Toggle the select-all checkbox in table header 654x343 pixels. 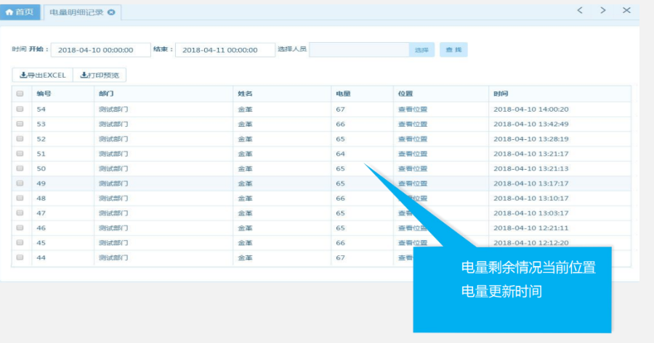click(x=20, y=94)
